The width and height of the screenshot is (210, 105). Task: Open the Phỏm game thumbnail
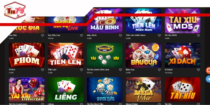point(27,55)
